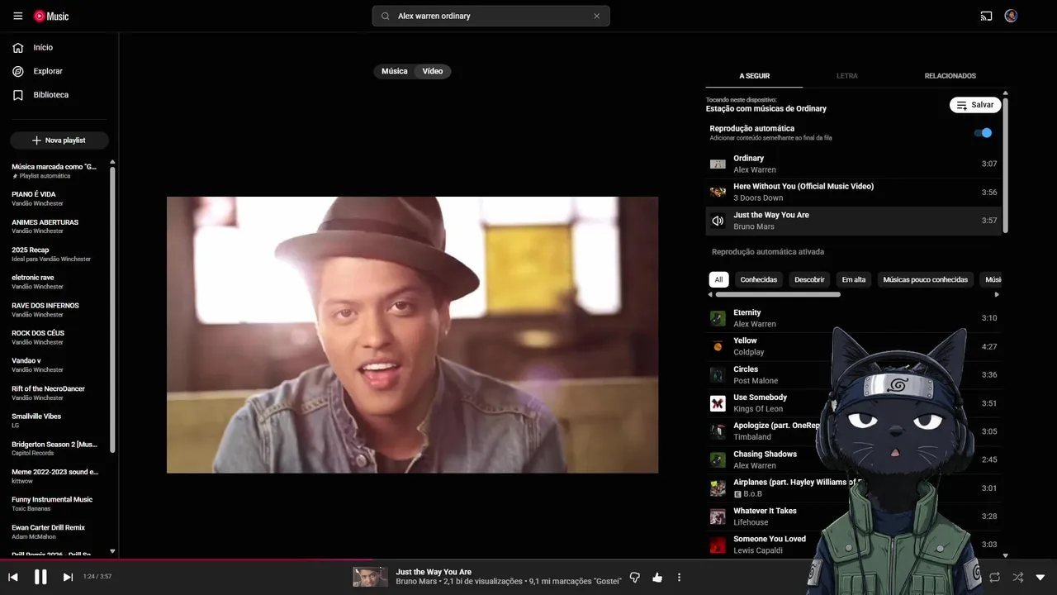Image resolution: width=1057 pixels, height=595 pixels.
Task: Skip to next track
Action: click(68, 578)
